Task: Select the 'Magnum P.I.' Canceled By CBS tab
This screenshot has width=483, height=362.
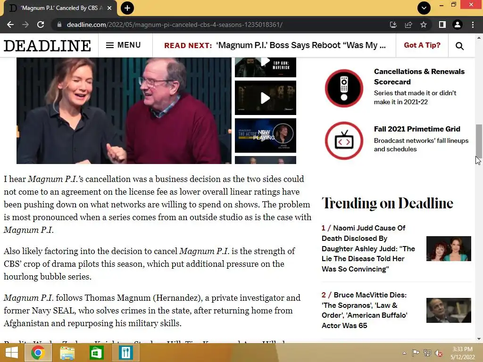Action: click(60, 8)
